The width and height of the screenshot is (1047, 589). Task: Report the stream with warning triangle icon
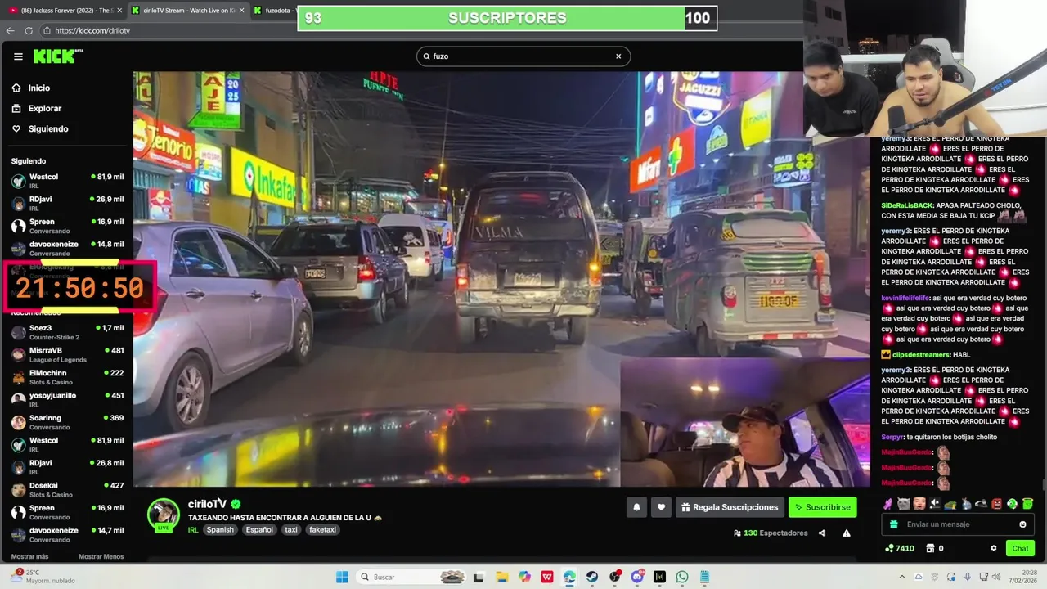point(847,533)
